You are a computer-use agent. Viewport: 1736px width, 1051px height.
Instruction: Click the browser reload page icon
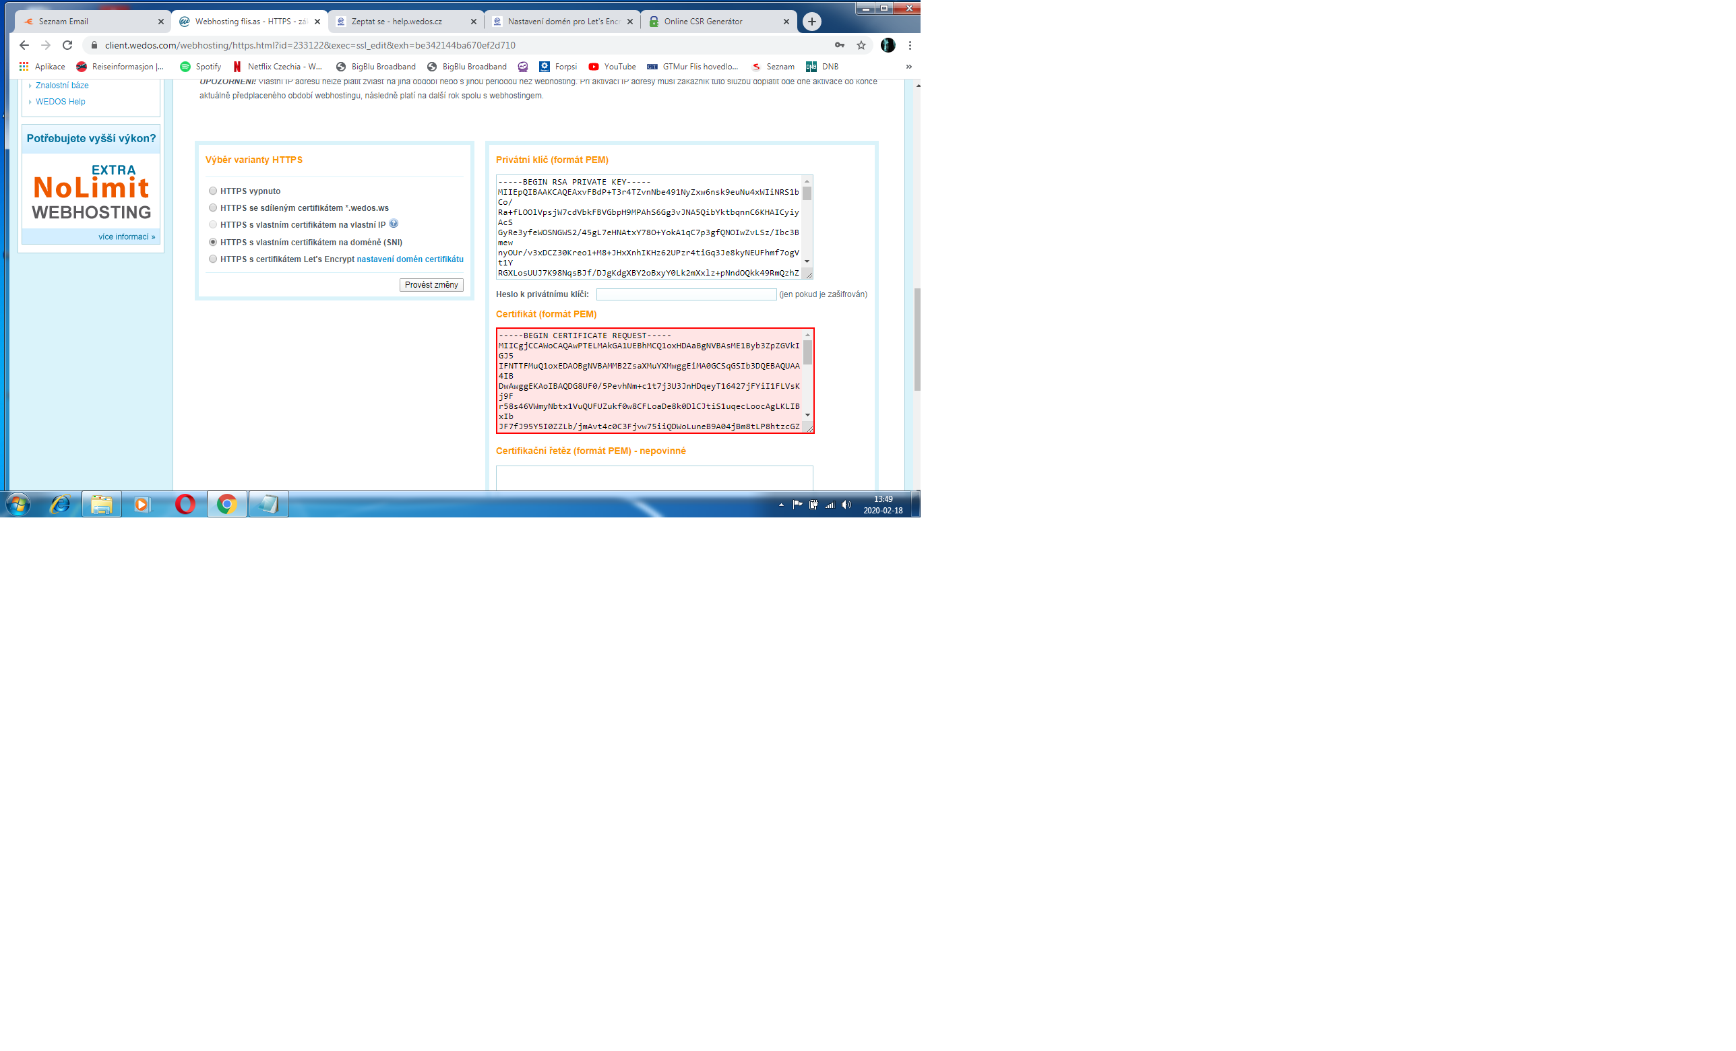click(x=67, y=45)
